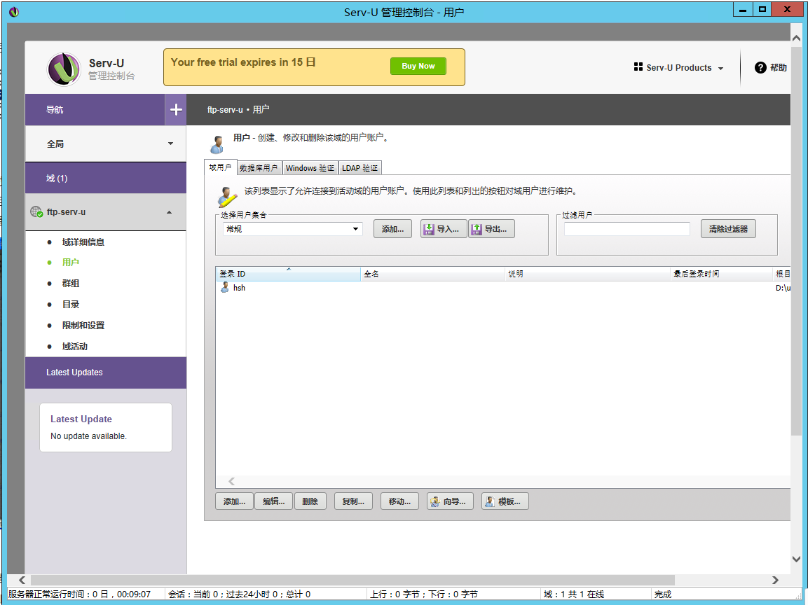
Task: Click the 删除 button
Action: coord(310,501)
